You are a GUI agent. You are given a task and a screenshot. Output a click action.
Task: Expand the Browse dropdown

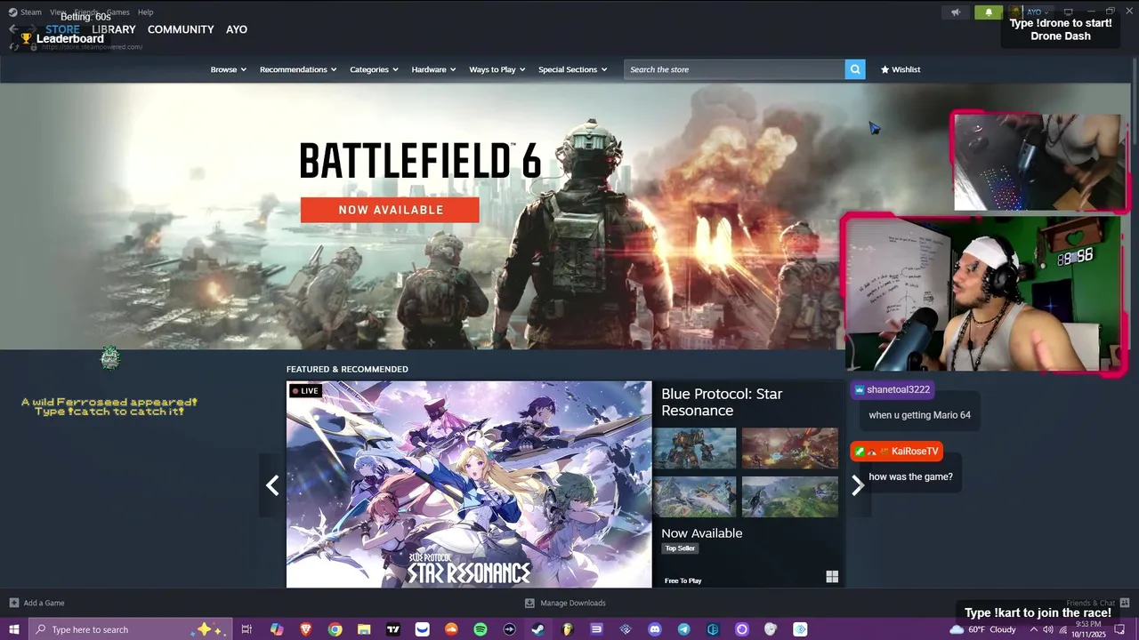tap(228, 69)
